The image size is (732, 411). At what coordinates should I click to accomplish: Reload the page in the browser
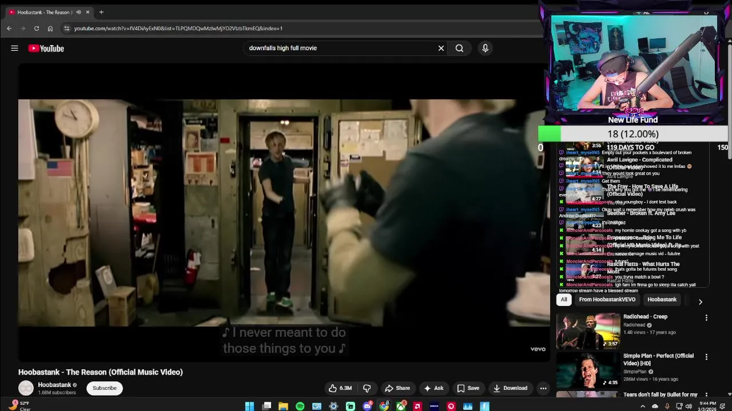point(37,28)
